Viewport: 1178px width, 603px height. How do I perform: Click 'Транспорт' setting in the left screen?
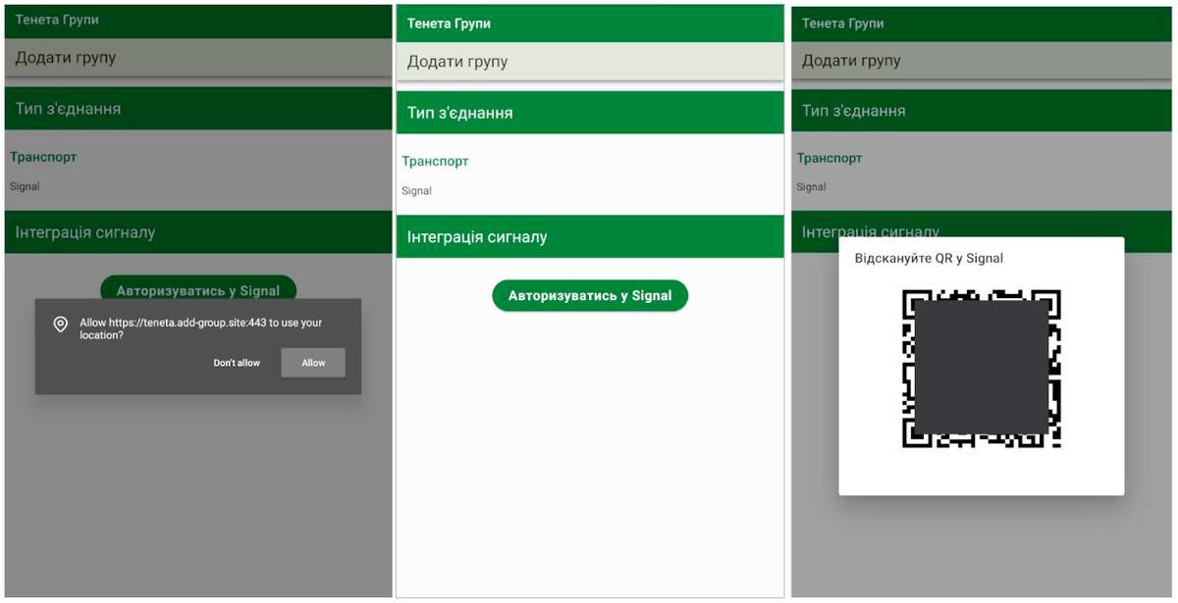pyautogui.click(x=43, y=157)
